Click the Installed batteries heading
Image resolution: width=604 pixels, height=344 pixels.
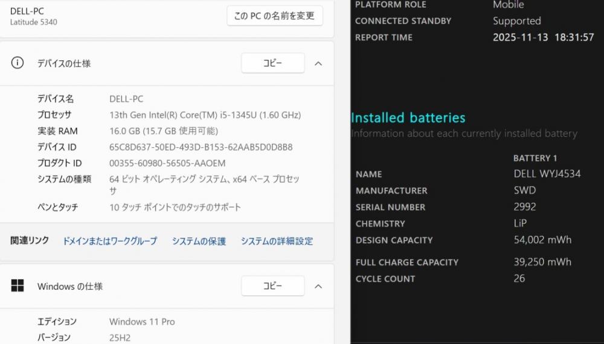coord(408,118)
